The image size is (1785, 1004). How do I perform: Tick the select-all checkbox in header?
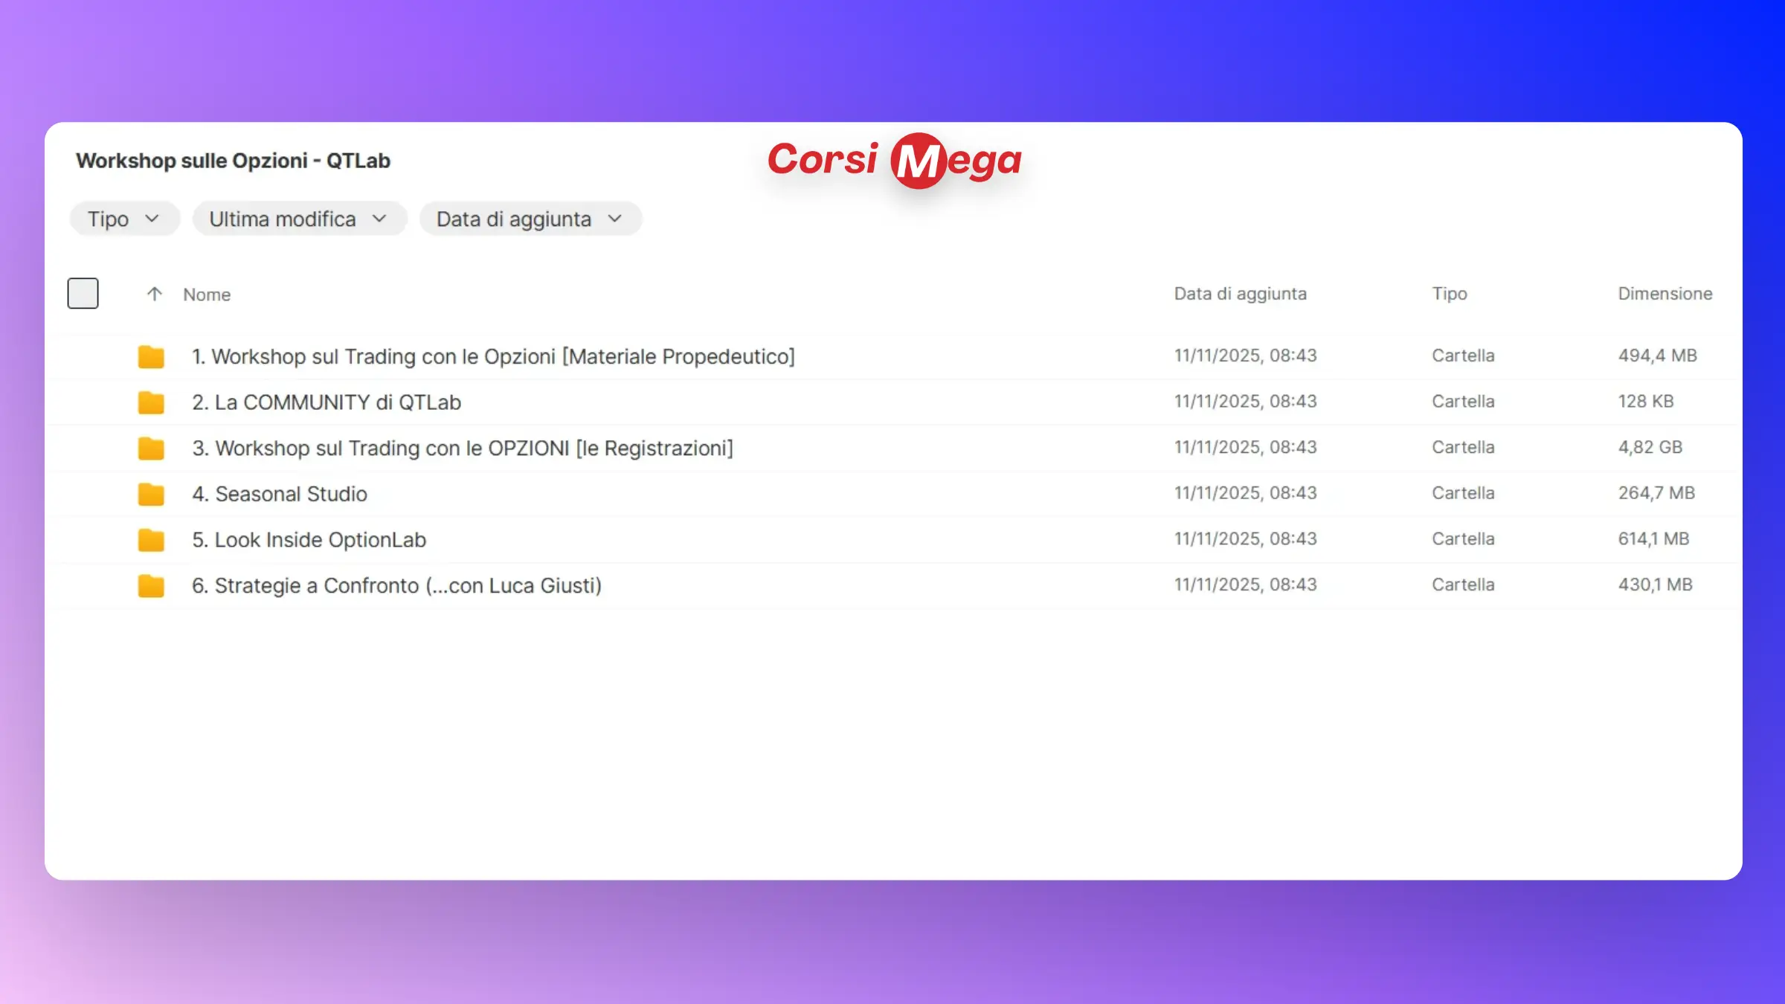pos(83,293)
